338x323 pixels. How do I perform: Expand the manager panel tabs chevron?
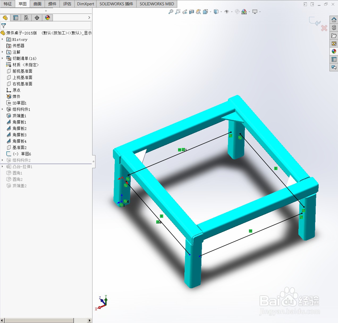click(89, 18)
